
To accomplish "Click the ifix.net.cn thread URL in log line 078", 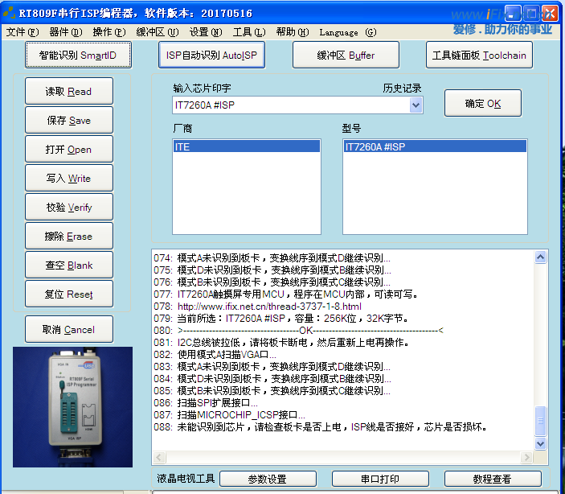I will click(269, 307).
